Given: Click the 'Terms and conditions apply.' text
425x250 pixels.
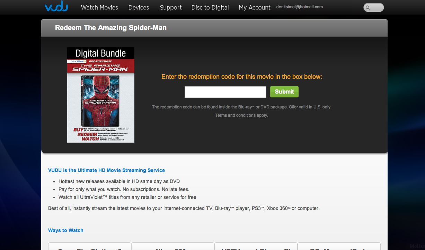Looking at the screenshot, I should [x=242, y=115].
